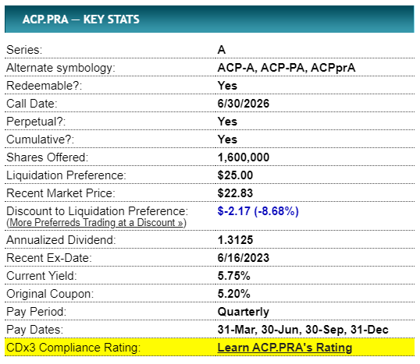
Task: Open More Preferreds Trading at a Discount link
Action: [97, 222]
